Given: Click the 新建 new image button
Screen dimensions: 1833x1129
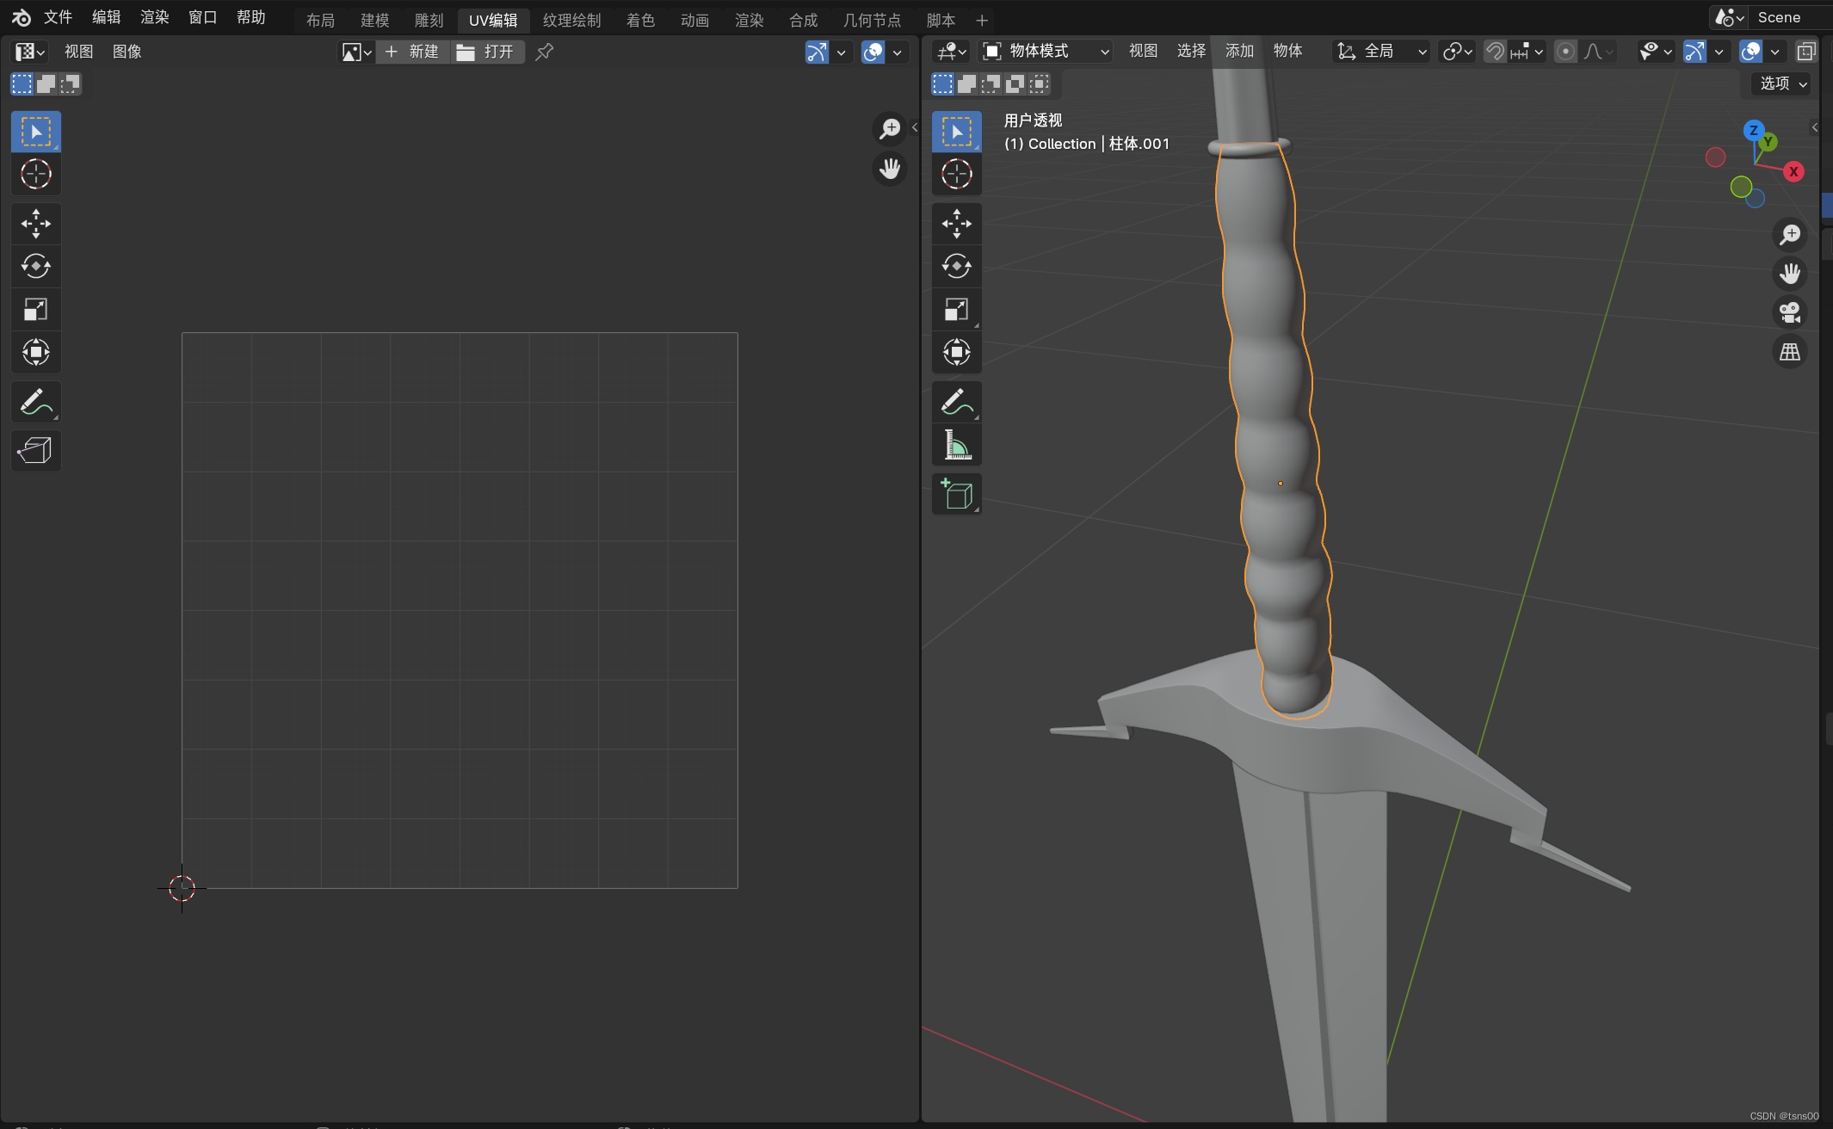Looking at the screenshot, I should [x=413, y=52].
